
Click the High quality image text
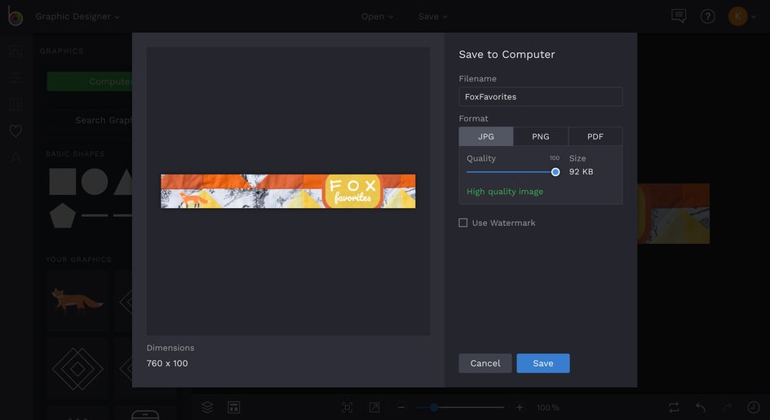(505, 192)
